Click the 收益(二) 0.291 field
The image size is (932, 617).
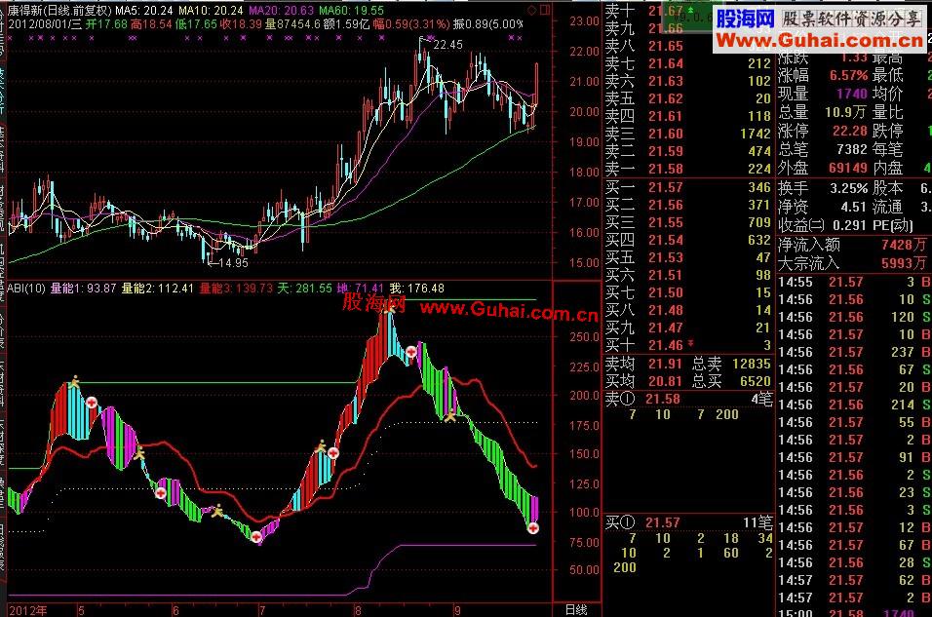pos(823,225)
